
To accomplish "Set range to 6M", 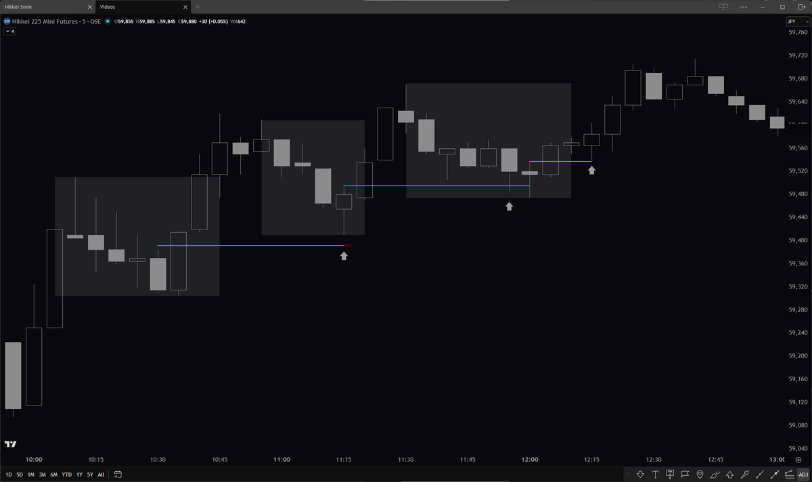I will [x=53, y=475].
